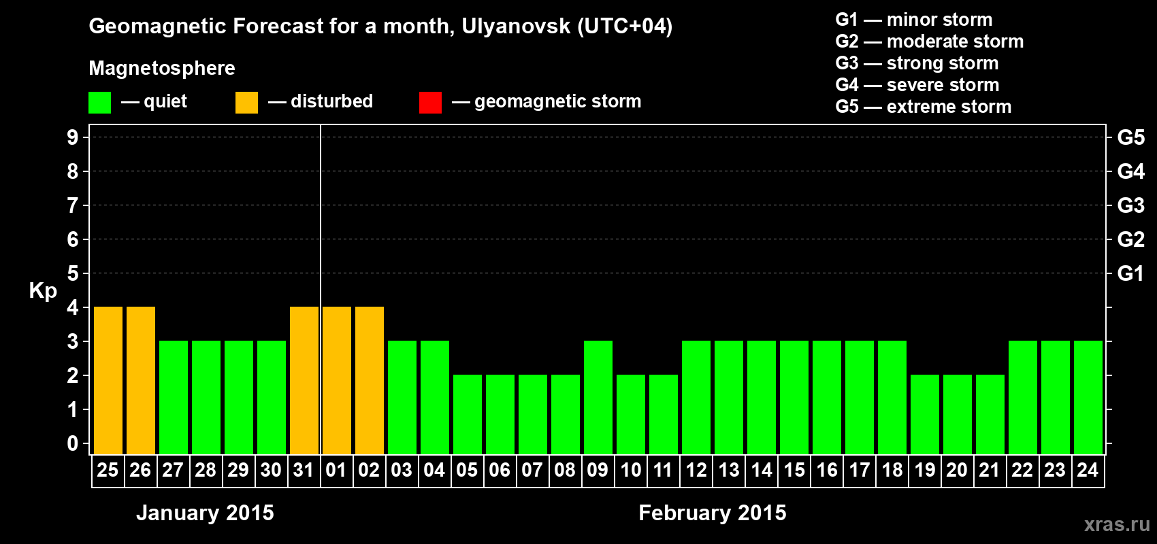The height and width of the screenshot is (544, 1157).
Task: Click the date label 03
Action: pyautogui.click(x=402, y=471)
